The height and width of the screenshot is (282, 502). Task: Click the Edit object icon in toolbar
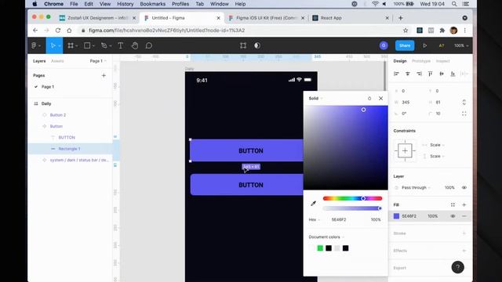[x=243, y=45]
